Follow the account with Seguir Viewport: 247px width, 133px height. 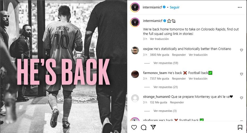tap(175, 7)
